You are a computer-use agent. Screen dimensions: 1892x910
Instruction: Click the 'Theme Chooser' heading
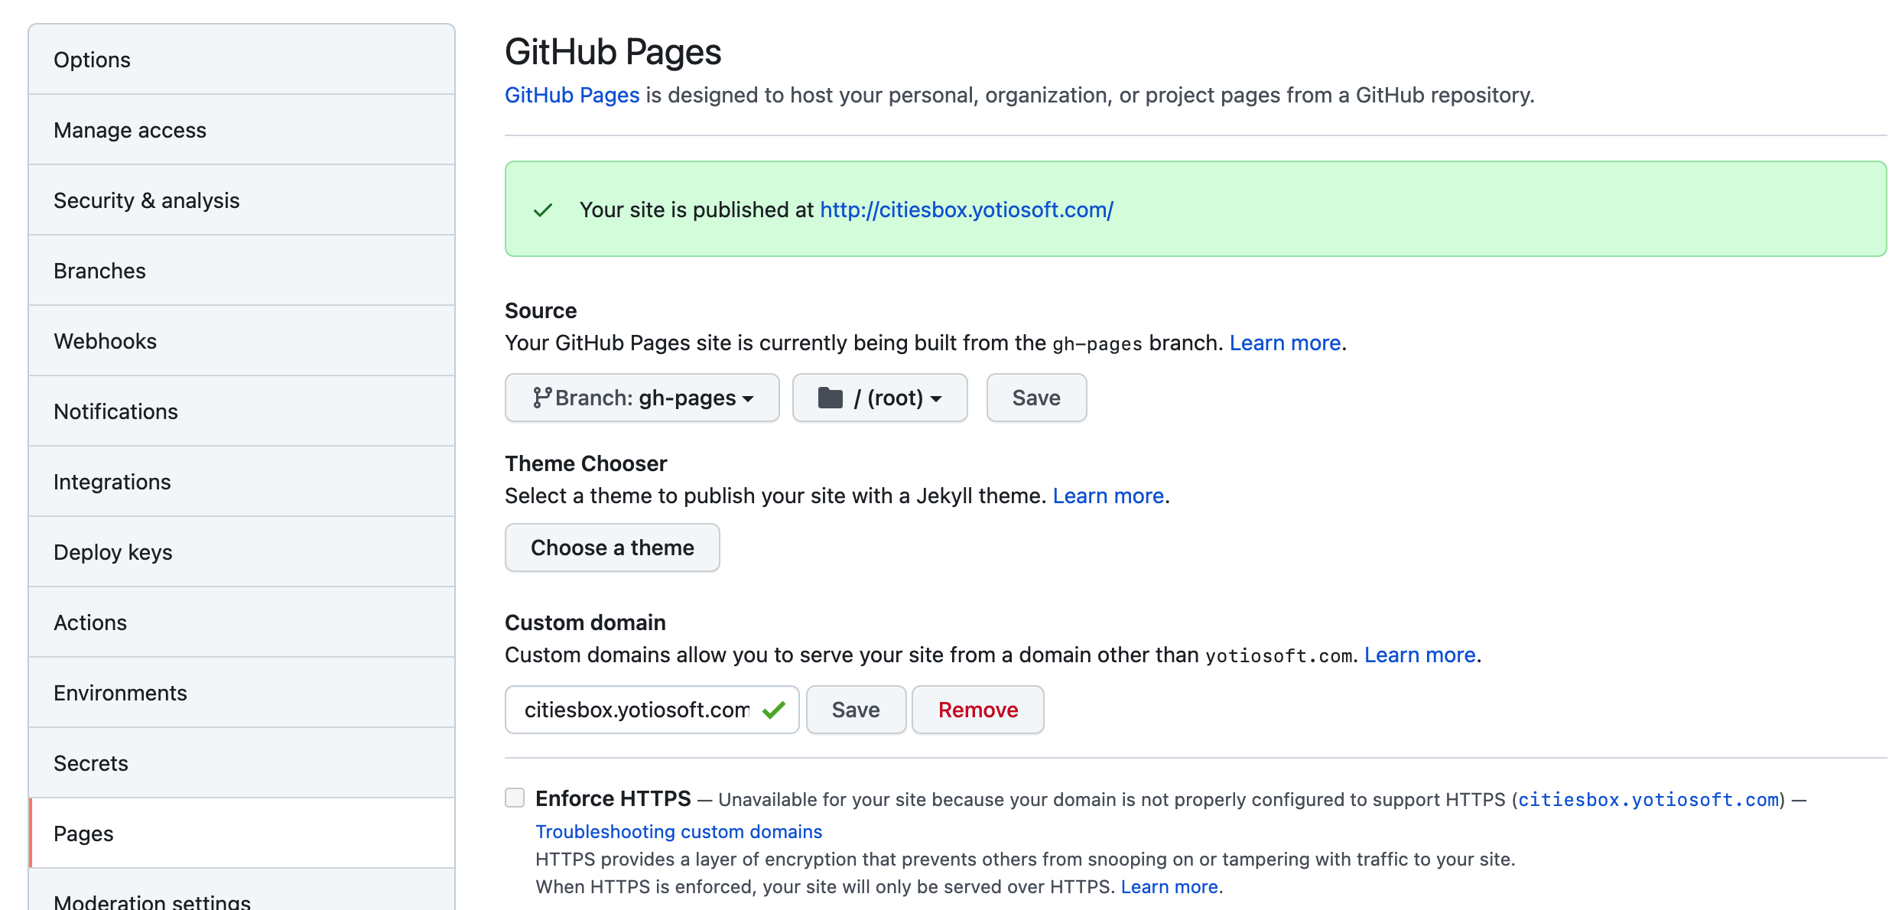586,463
